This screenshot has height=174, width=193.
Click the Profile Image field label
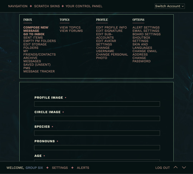point(49,97)
